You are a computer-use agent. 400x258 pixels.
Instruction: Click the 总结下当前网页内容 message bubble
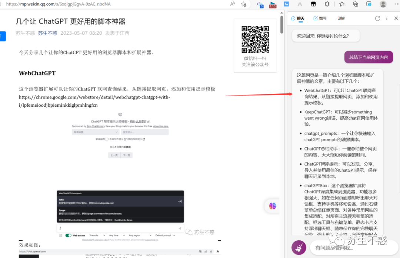[x=369, y=57]
